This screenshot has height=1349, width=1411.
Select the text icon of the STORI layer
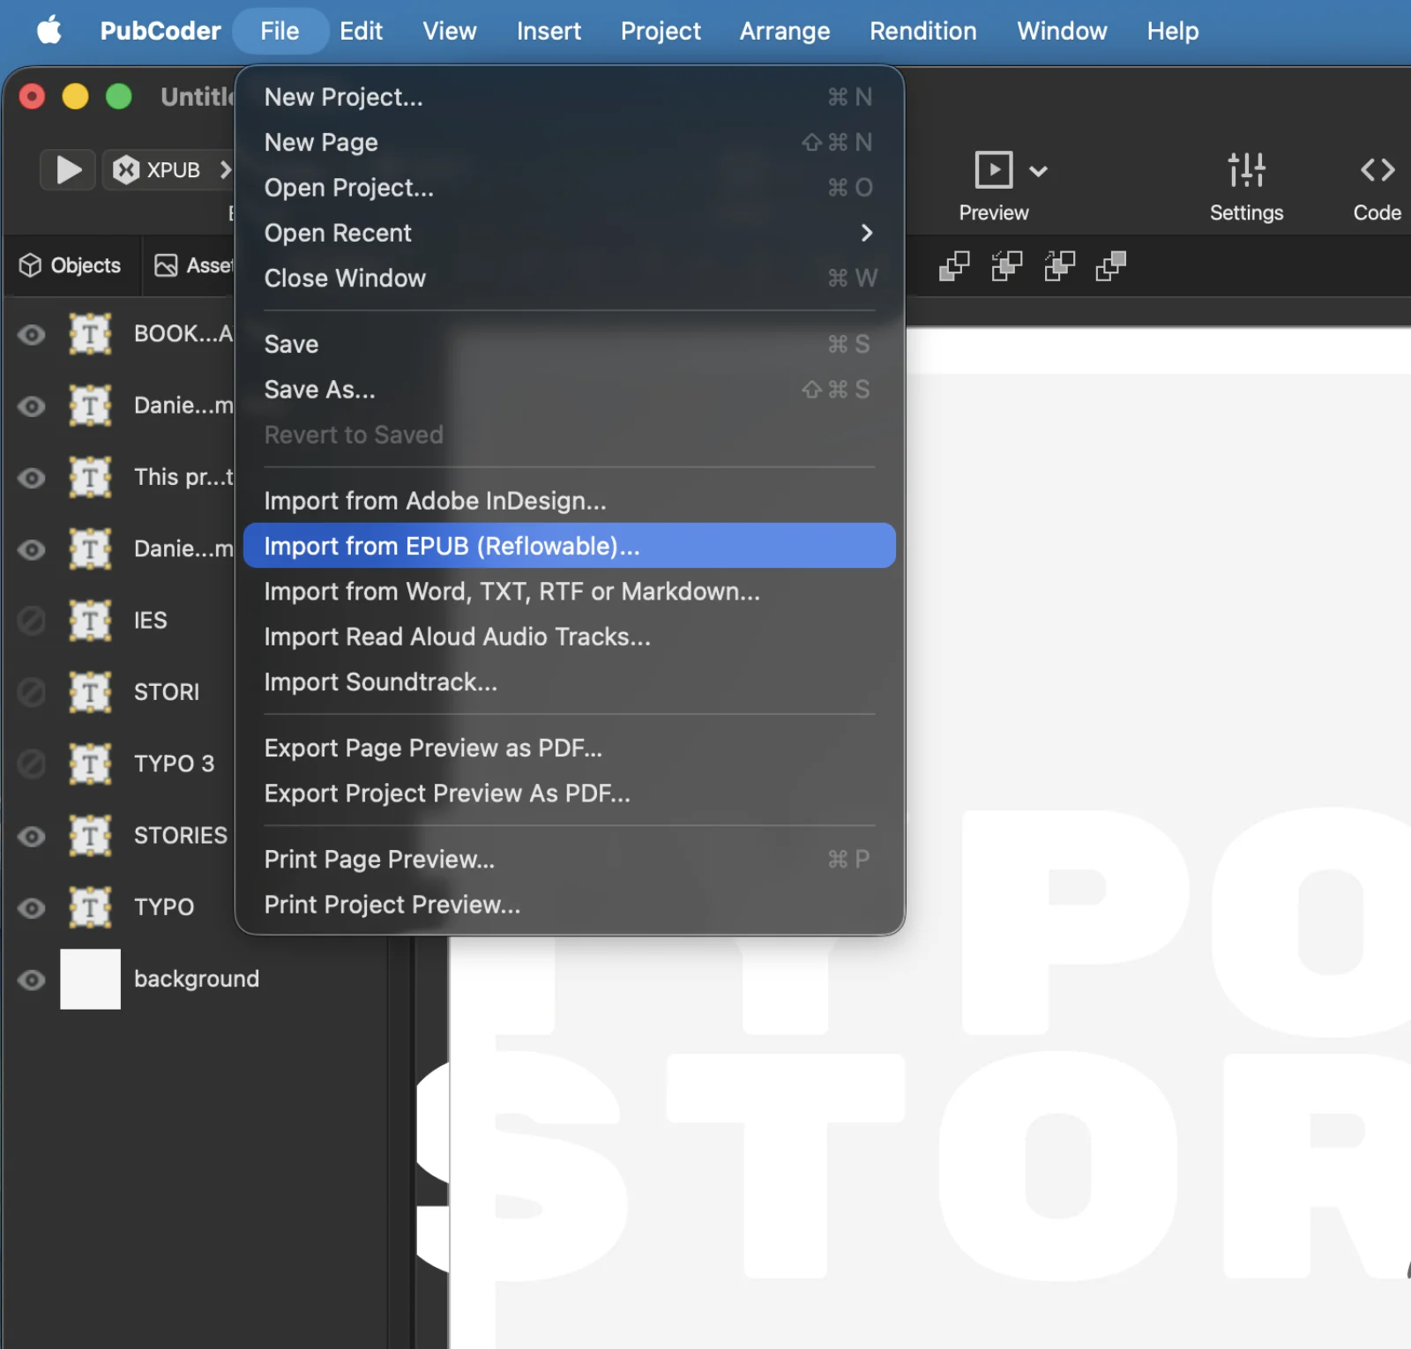coord(90,692)
